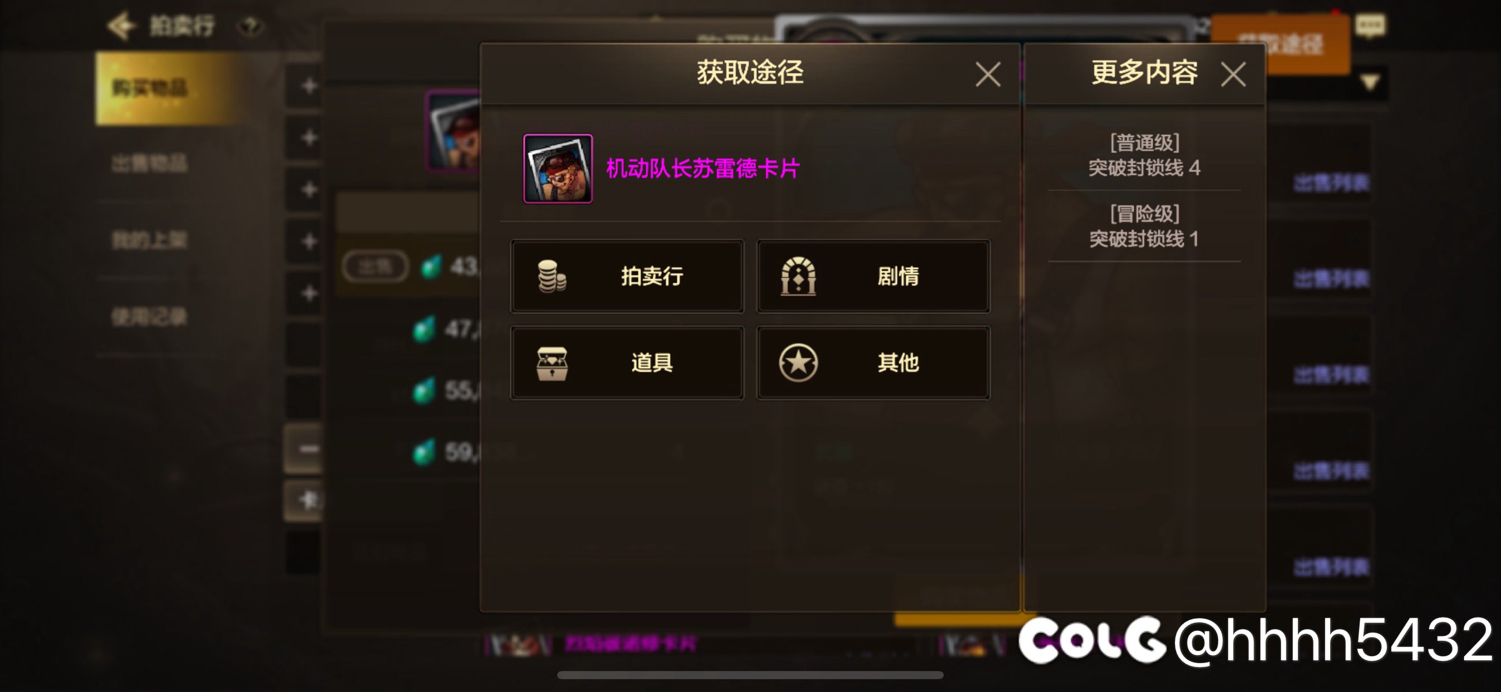The width and height of the screenshot is (1501, 692).
Task: Close the 更多内容 panel
Action: (1233, 74)
